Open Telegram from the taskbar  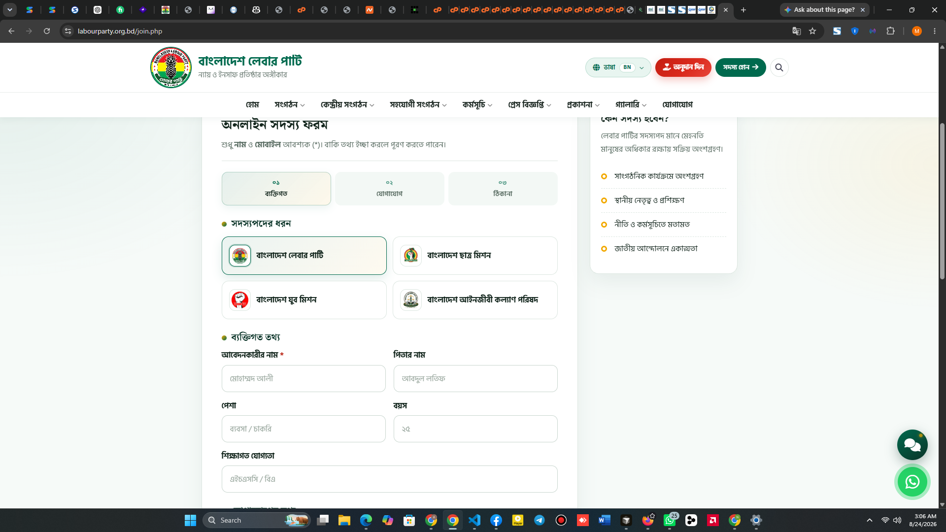coord(539,520)
